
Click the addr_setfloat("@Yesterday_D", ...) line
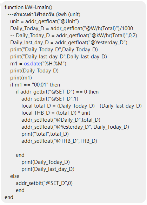click(x=75, y=127)
